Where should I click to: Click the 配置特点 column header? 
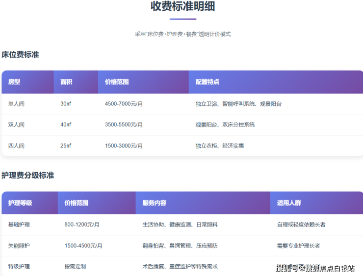tap(207, 82)
